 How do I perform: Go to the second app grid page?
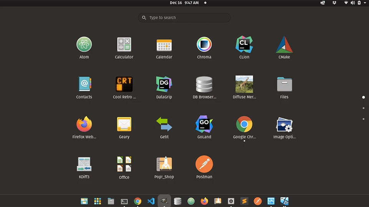click(x=364, y=108)
